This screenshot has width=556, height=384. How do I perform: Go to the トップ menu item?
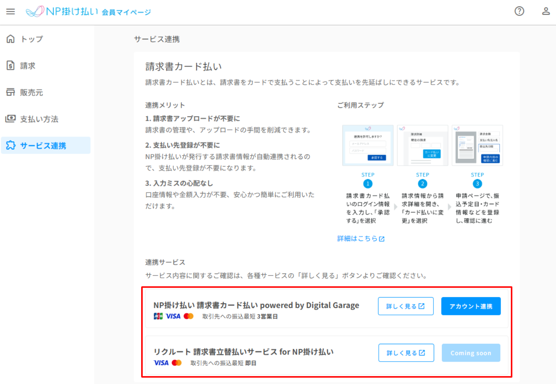32,39
